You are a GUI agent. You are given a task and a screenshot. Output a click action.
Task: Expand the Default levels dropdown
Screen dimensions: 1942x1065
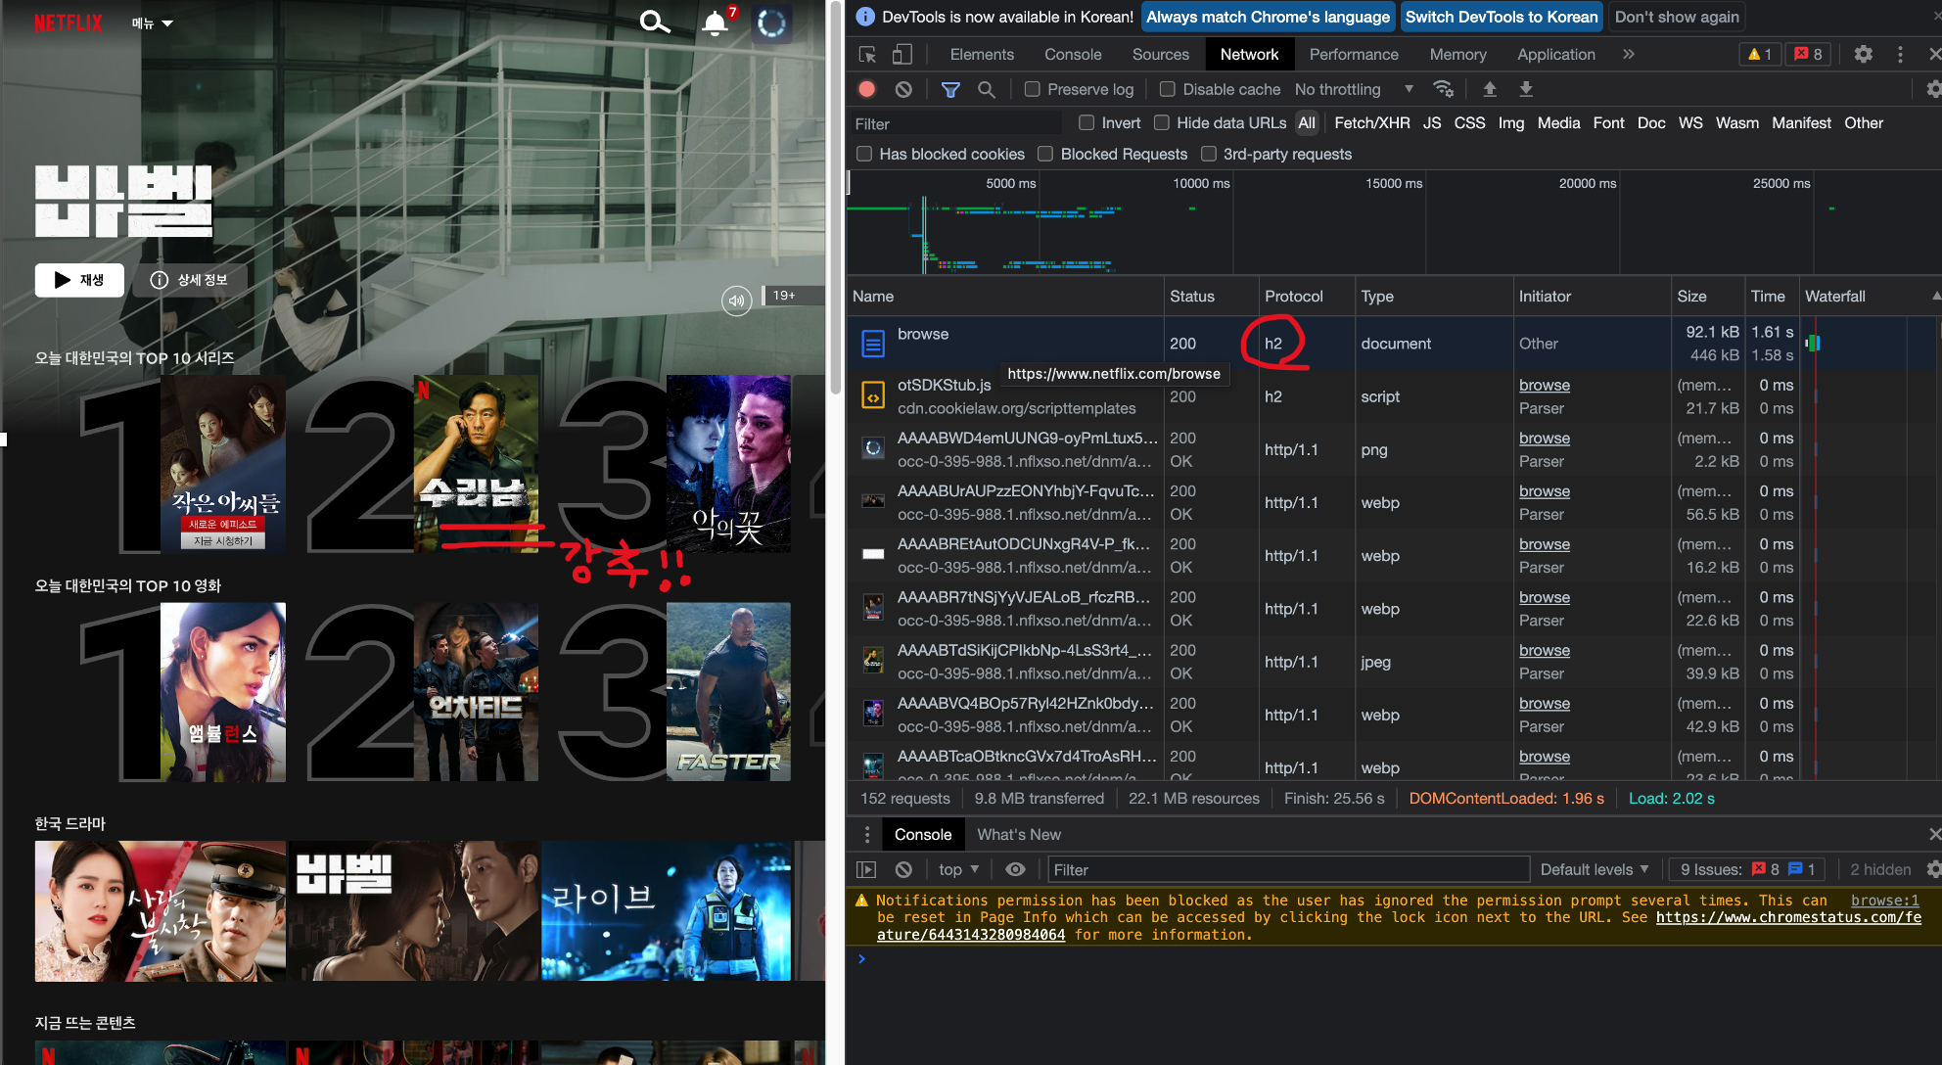coord(1594,869)
